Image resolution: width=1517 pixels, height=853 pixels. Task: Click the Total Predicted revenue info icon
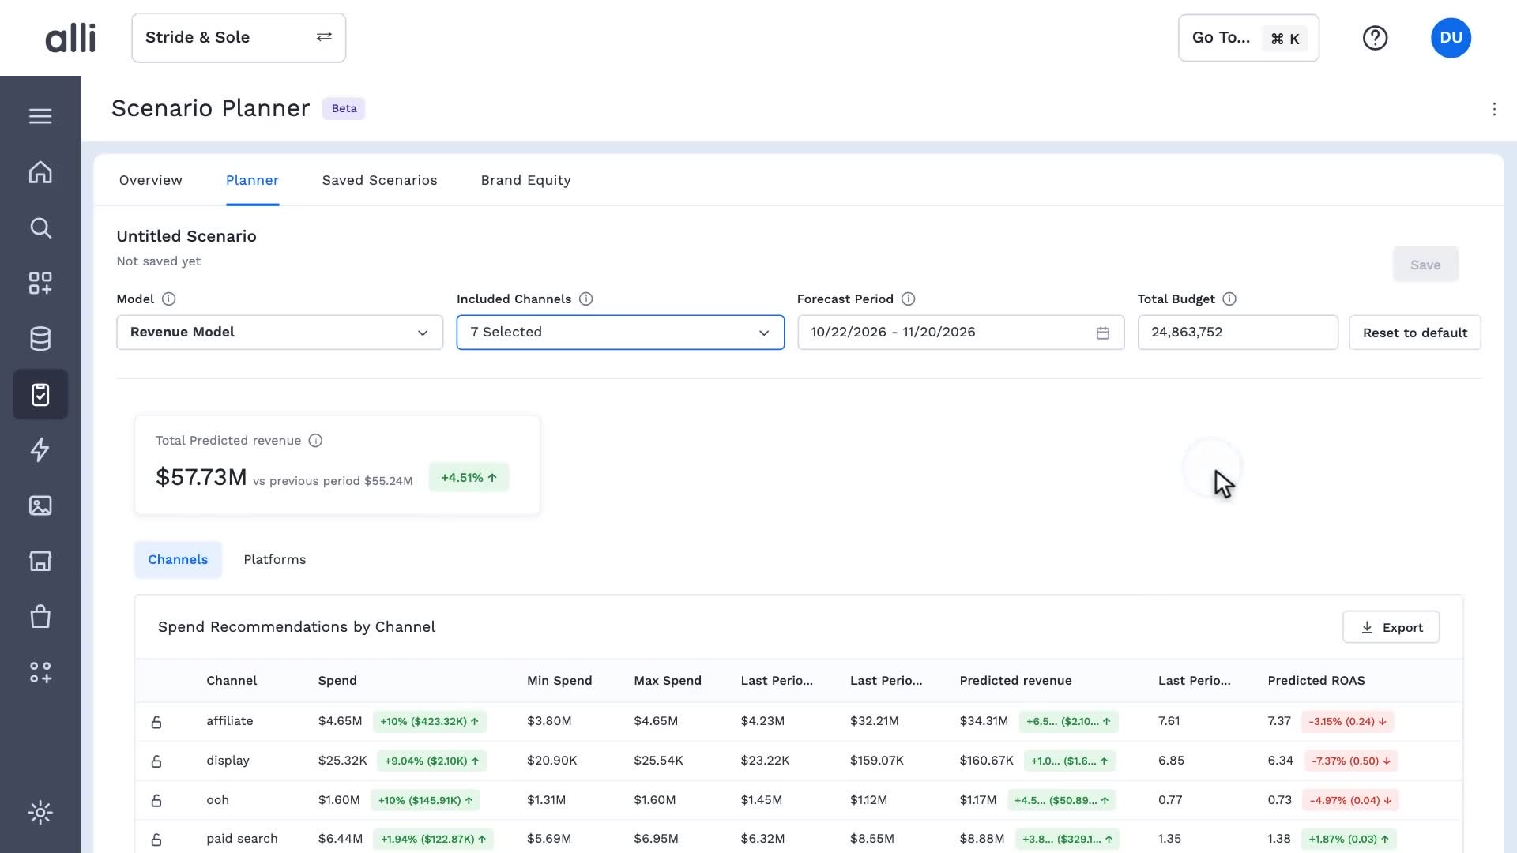pos(315,441)
